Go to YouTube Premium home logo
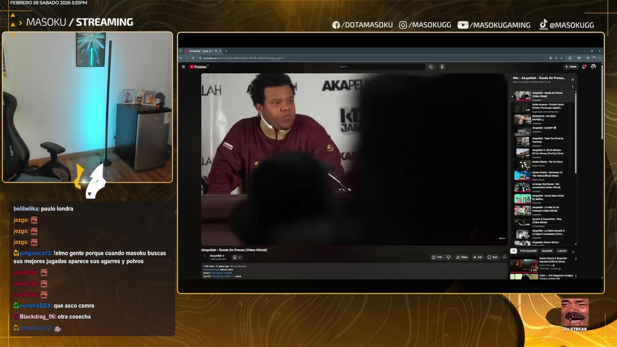The height and width of the screenshot is (347, 617). point(198,67)
